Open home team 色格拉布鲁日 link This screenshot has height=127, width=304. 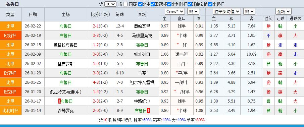coord(65,45)
